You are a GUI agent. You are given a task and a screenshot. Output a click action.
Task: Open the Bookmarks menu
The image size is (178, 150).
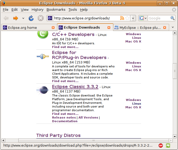(x=56, y=10)
